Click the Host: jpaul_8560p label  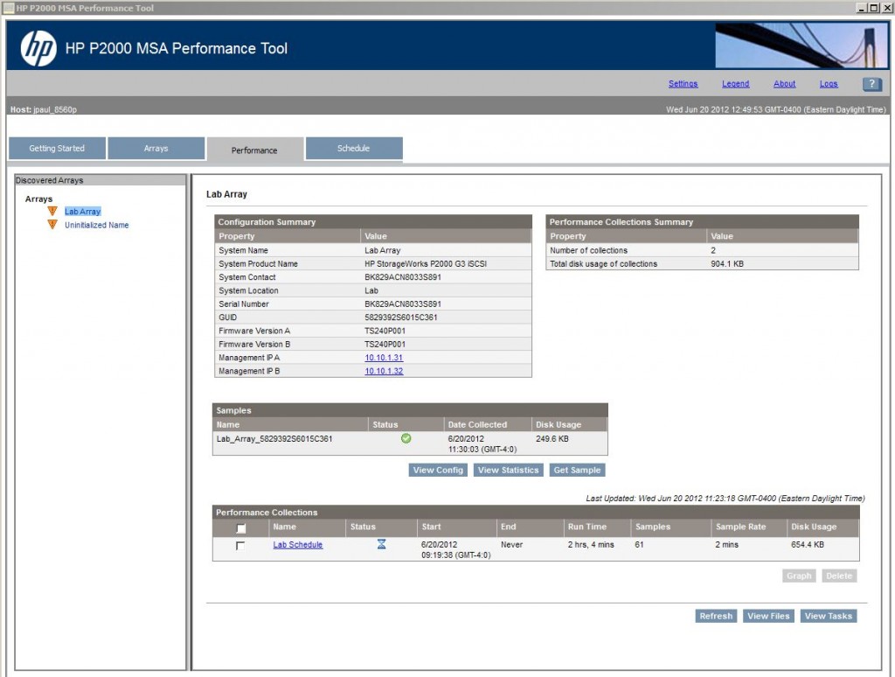[44, 109]
